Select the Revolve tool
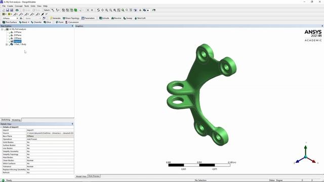324x182 pixels. (116, 18)
